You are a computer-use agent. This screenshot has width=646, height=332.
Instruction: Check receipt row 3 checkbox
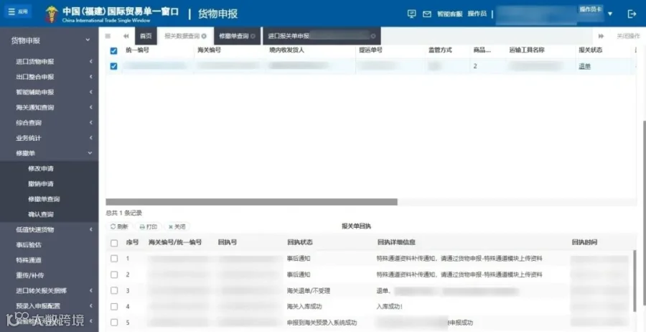[114, 290]
